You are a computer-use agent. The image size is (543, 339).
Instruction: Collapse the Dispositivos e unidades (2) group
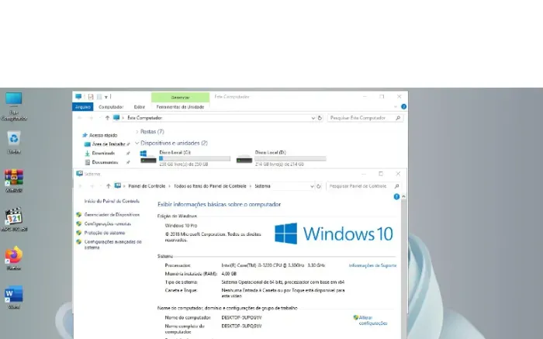click(137, 143)
